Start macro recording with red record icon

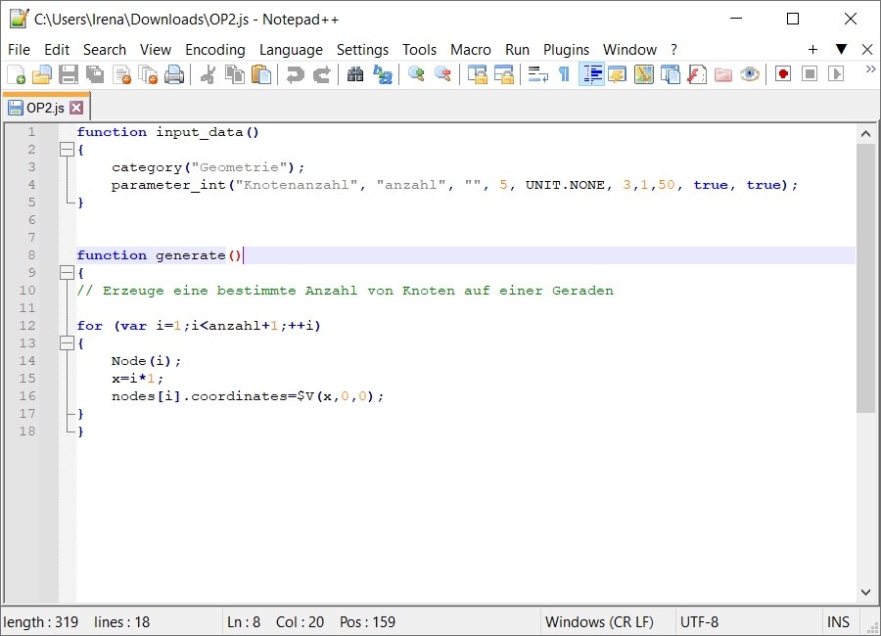783,74
